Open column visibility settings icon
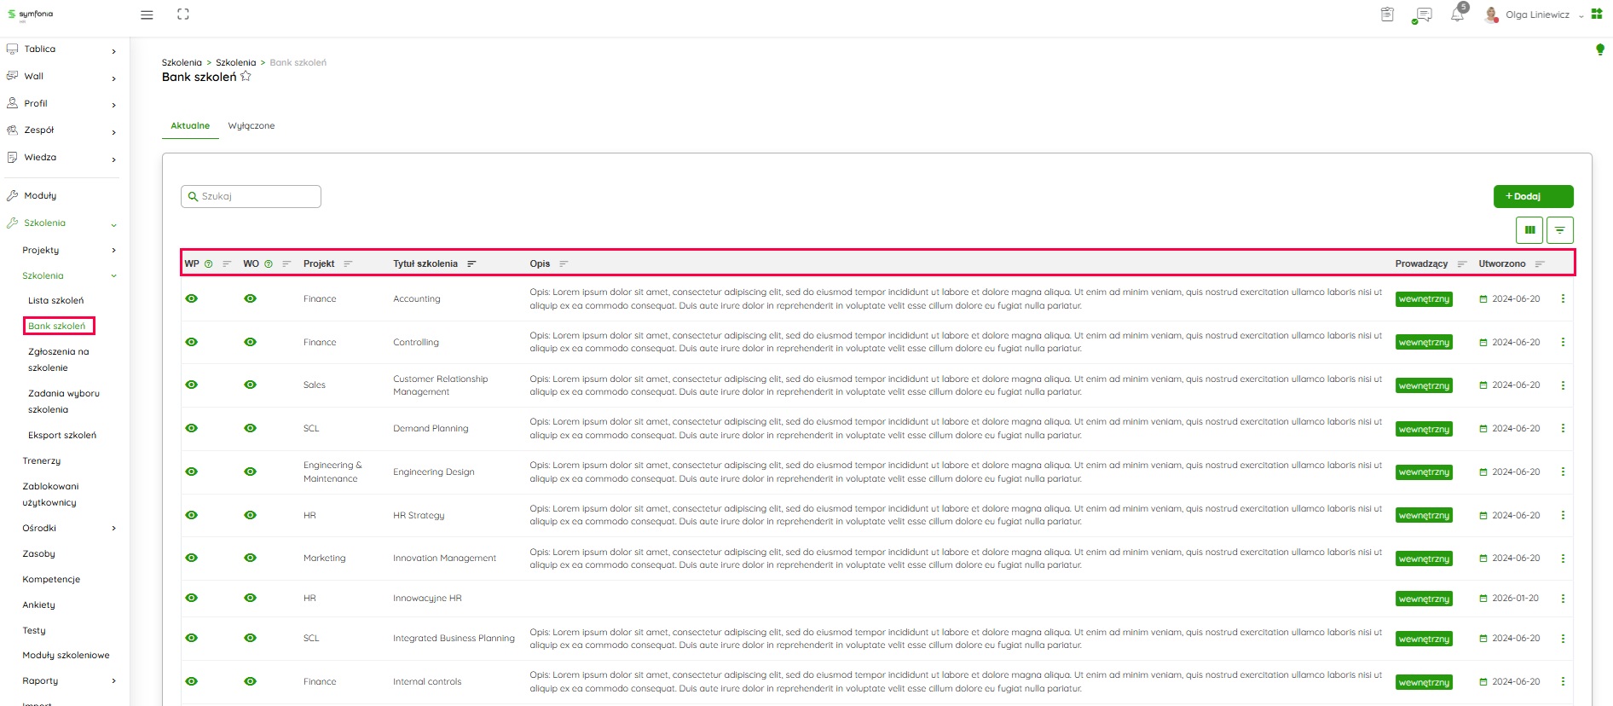1613x706 pixels. point(1529,230)
